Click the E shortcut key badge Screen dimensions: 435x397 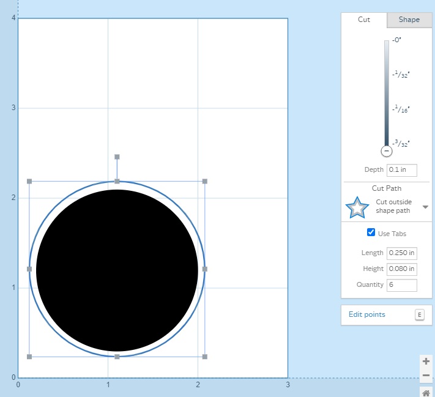[x=419, y=314]
